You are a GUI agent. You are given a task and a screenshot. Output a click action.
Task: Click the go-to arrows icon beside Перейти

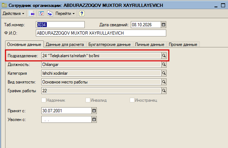point(50,13)
